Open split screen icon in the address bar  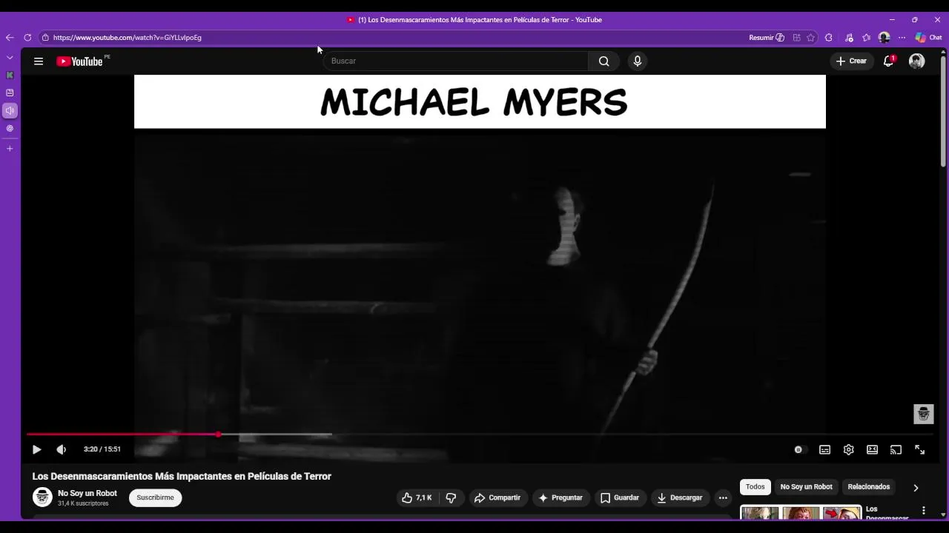click(x=796, y=38)
